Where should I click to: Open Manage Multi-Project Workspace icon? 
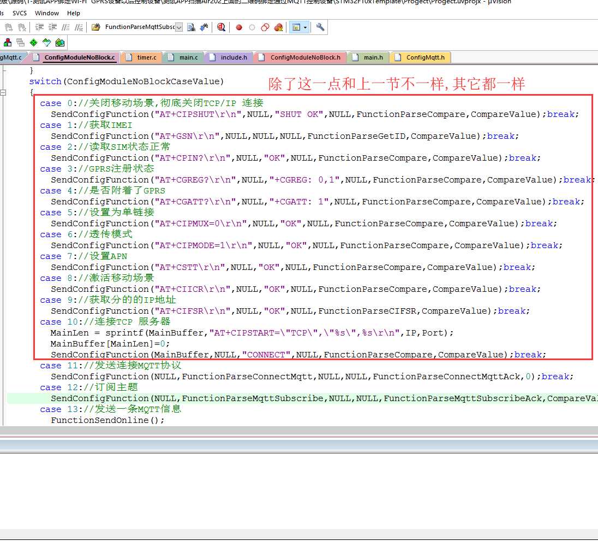[x=21, y=43]
